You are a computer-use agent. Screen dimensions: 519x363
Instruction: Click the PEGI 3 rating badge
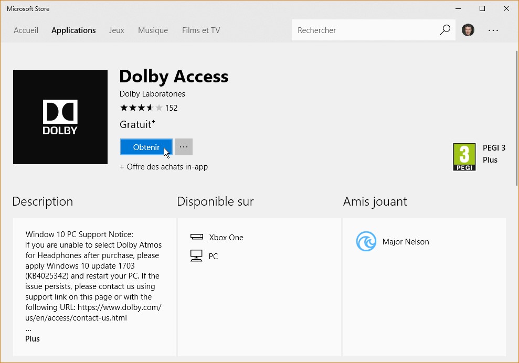464,157
